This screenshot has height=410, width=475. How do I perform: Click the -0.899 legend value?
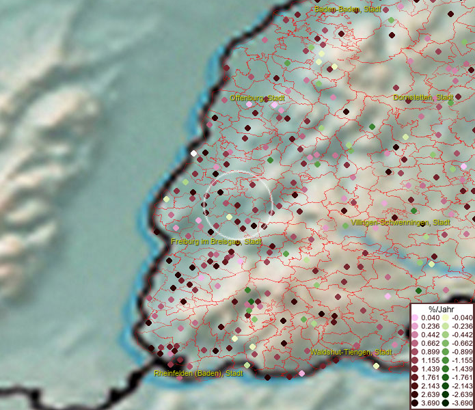pos(462,352)
